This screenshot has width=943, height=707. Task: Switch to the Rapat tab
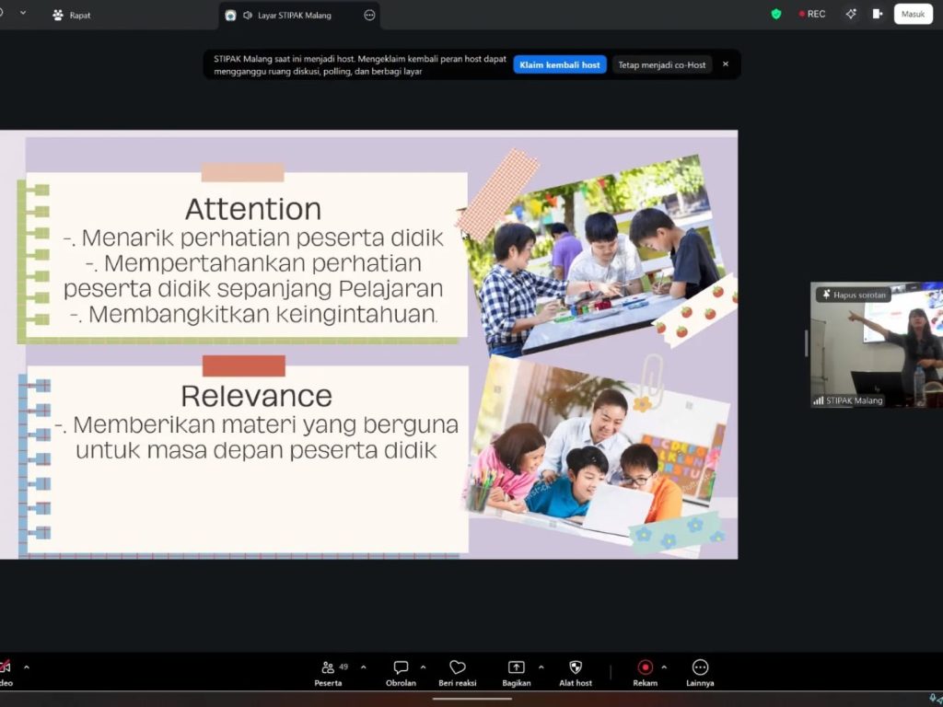point(72,15)
